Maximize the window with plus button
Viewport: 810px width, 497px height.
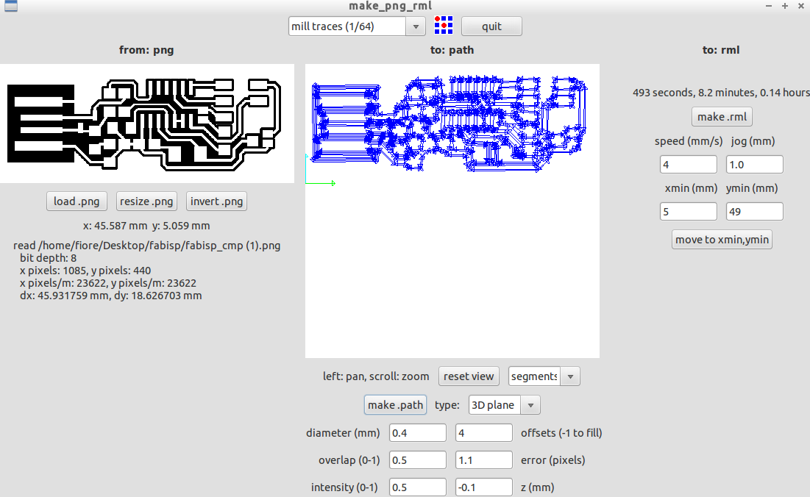(x=785, y=6)
